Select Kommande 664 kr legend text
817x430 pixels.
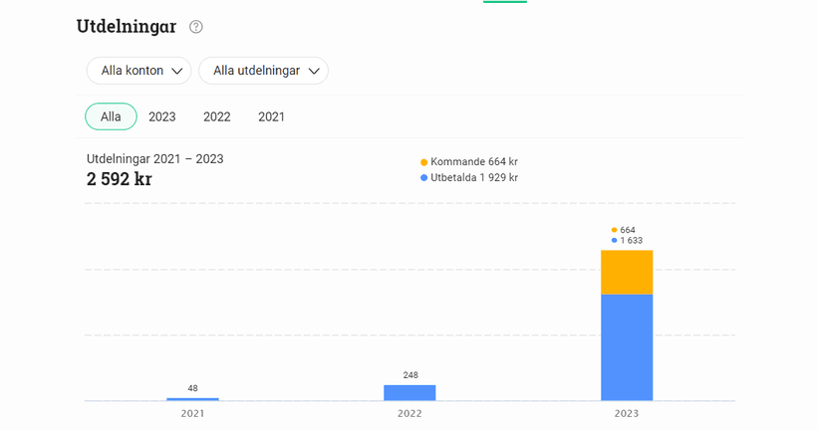[x=473, y=162]
